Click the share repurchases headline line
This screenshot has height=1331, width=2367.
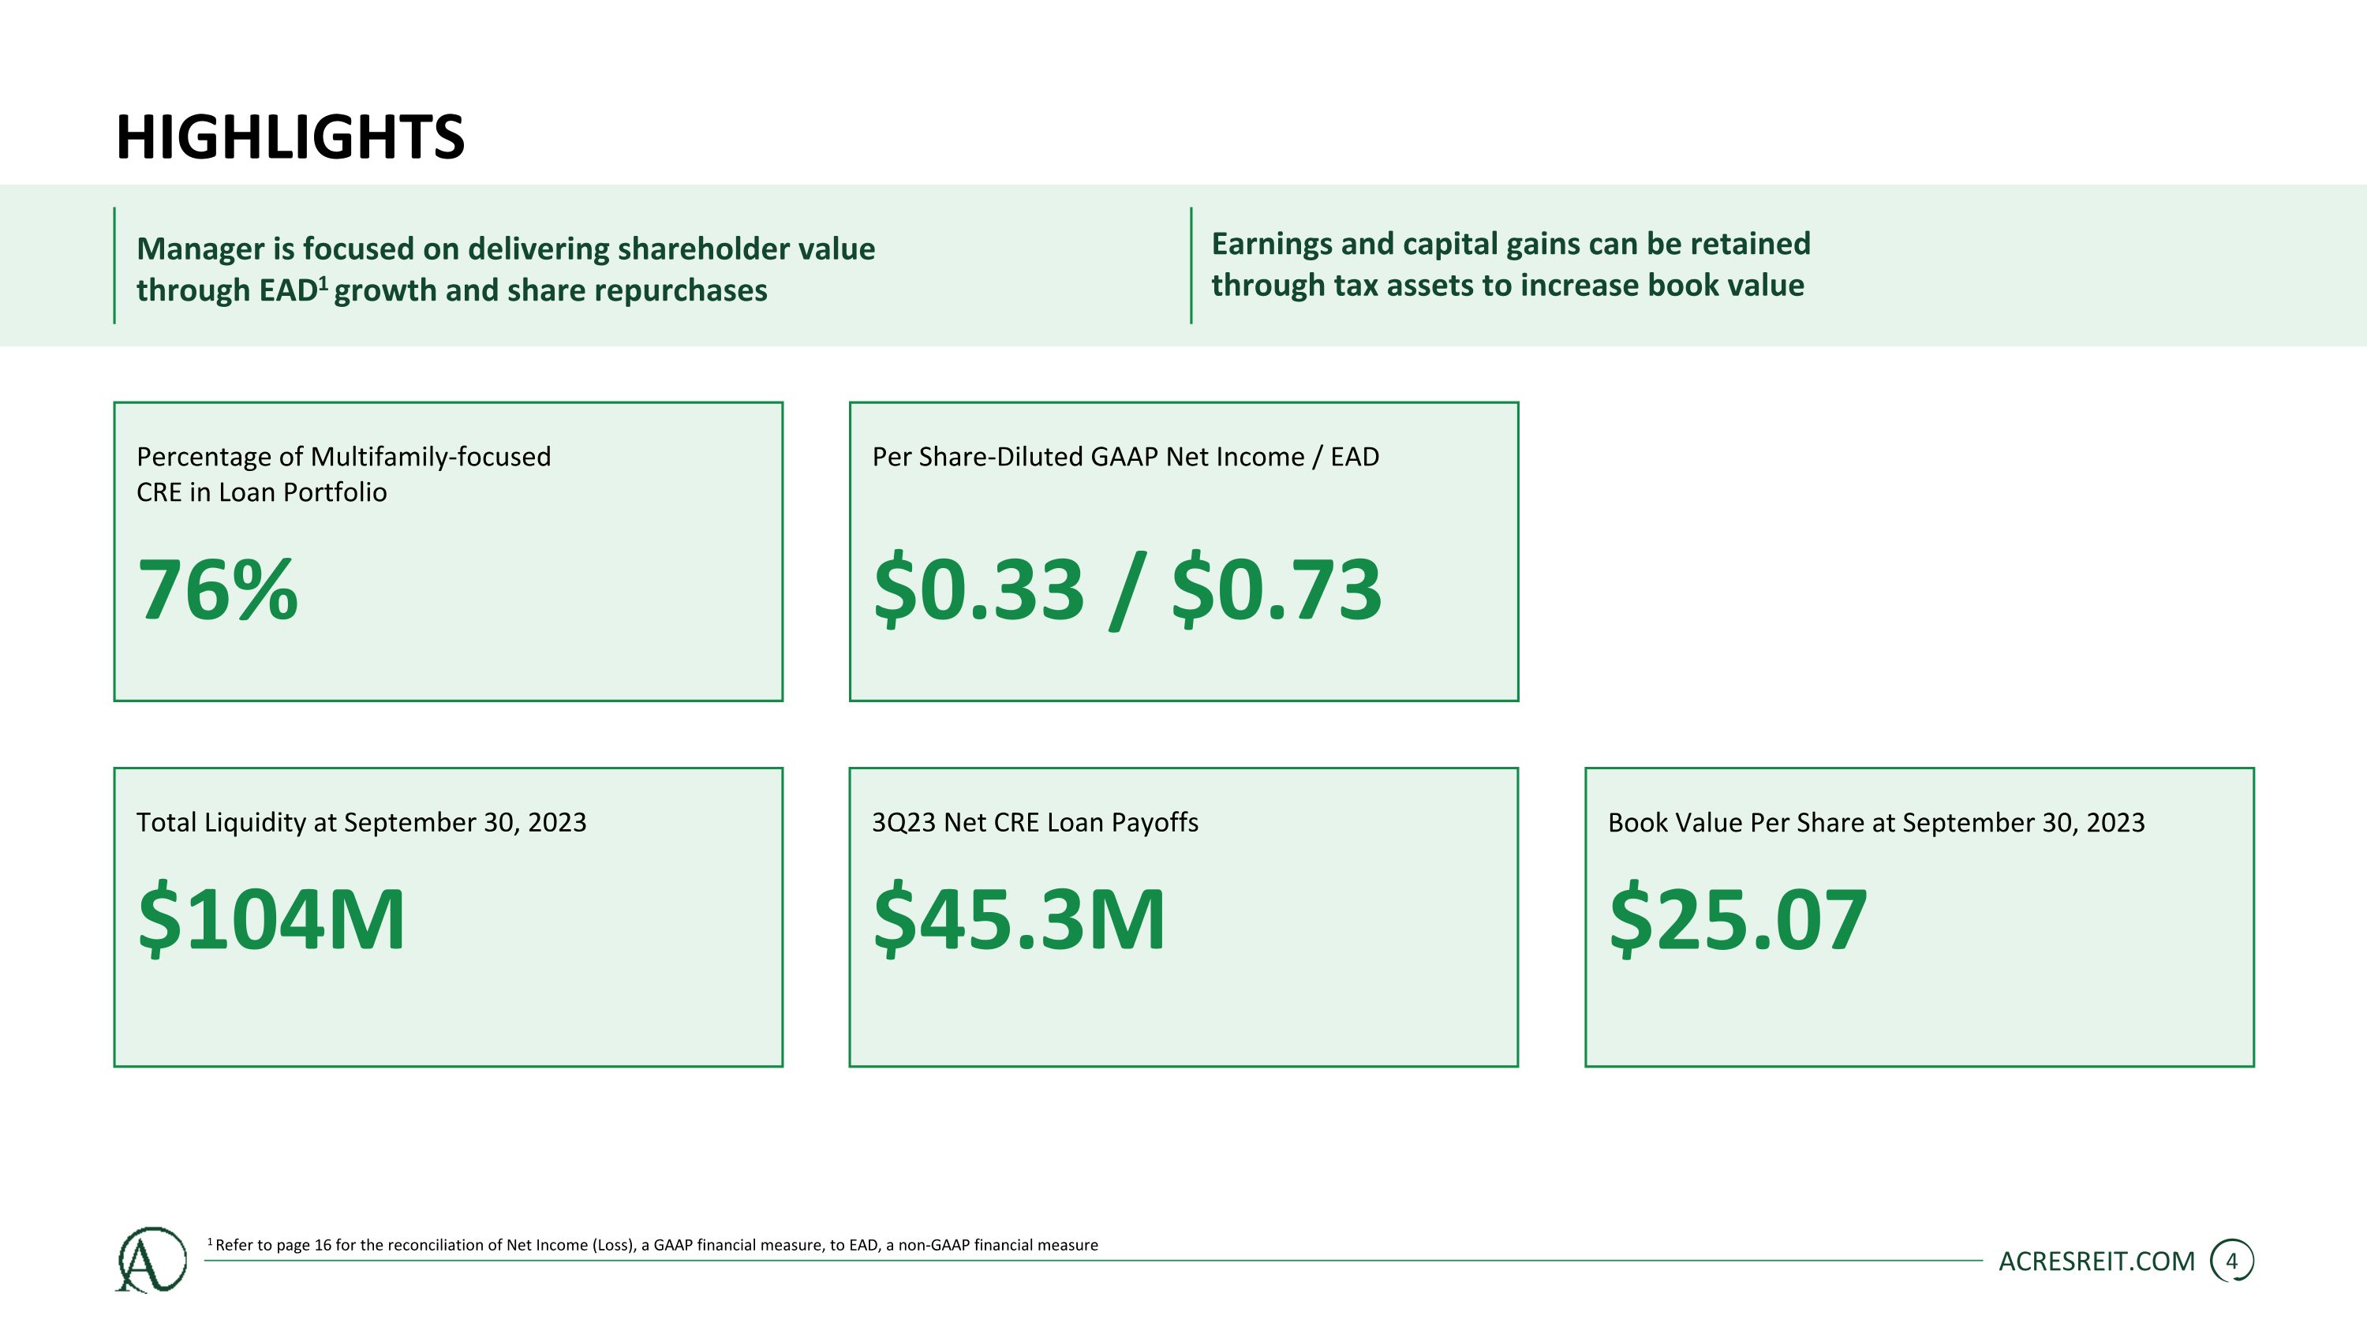(452, 290)
